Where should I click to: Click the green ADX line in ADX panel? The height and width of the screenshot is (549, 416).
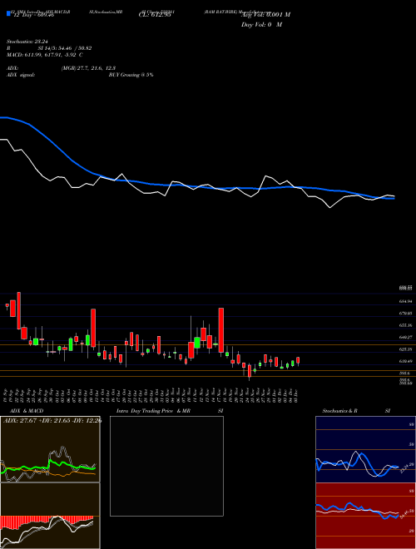point(47,467)
